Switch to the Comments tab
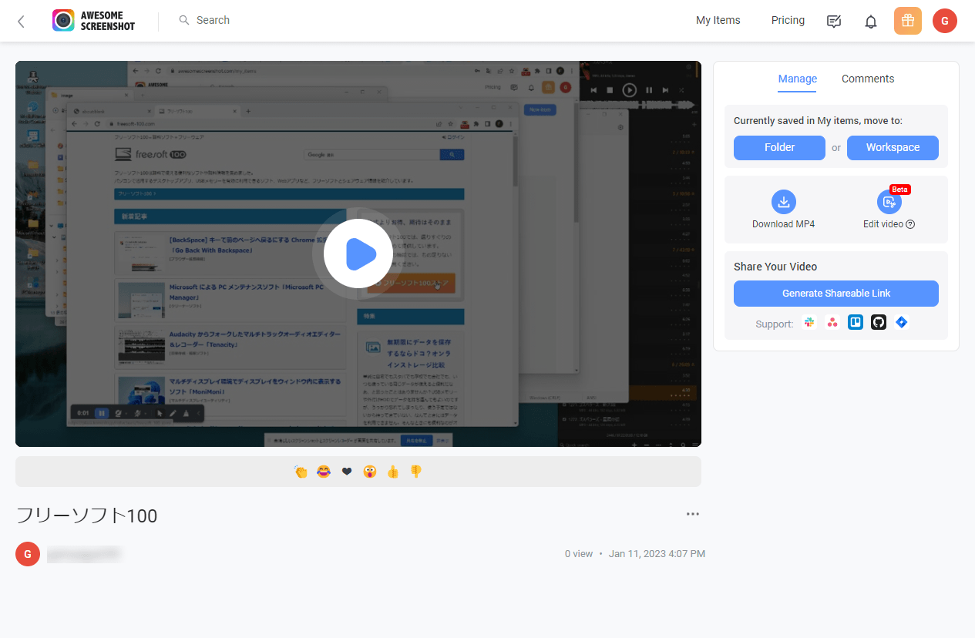975x638 pixels. pos(868,79)
